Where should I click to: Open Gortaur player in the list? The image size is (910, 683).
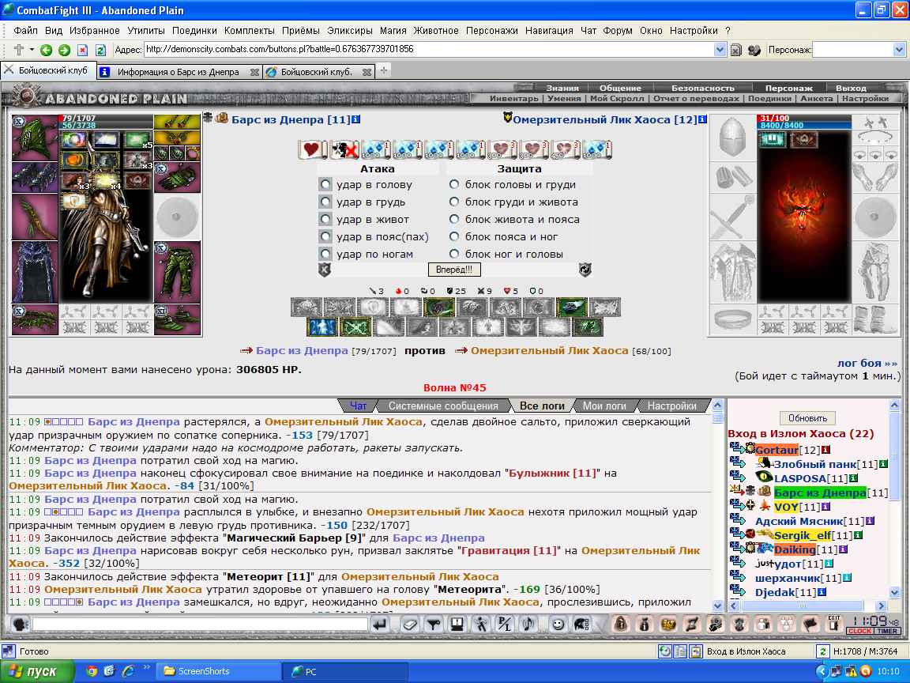coord(777,450)
